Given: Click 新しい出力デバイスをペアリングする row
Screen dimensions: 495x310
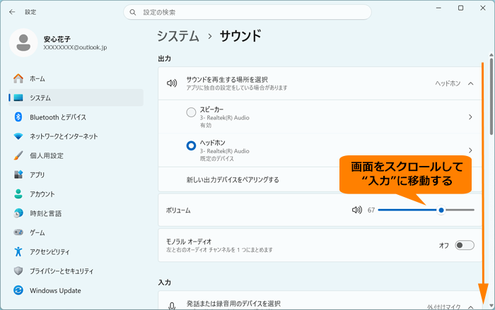Looking at the screenshot, I should (x=320, y=179).
